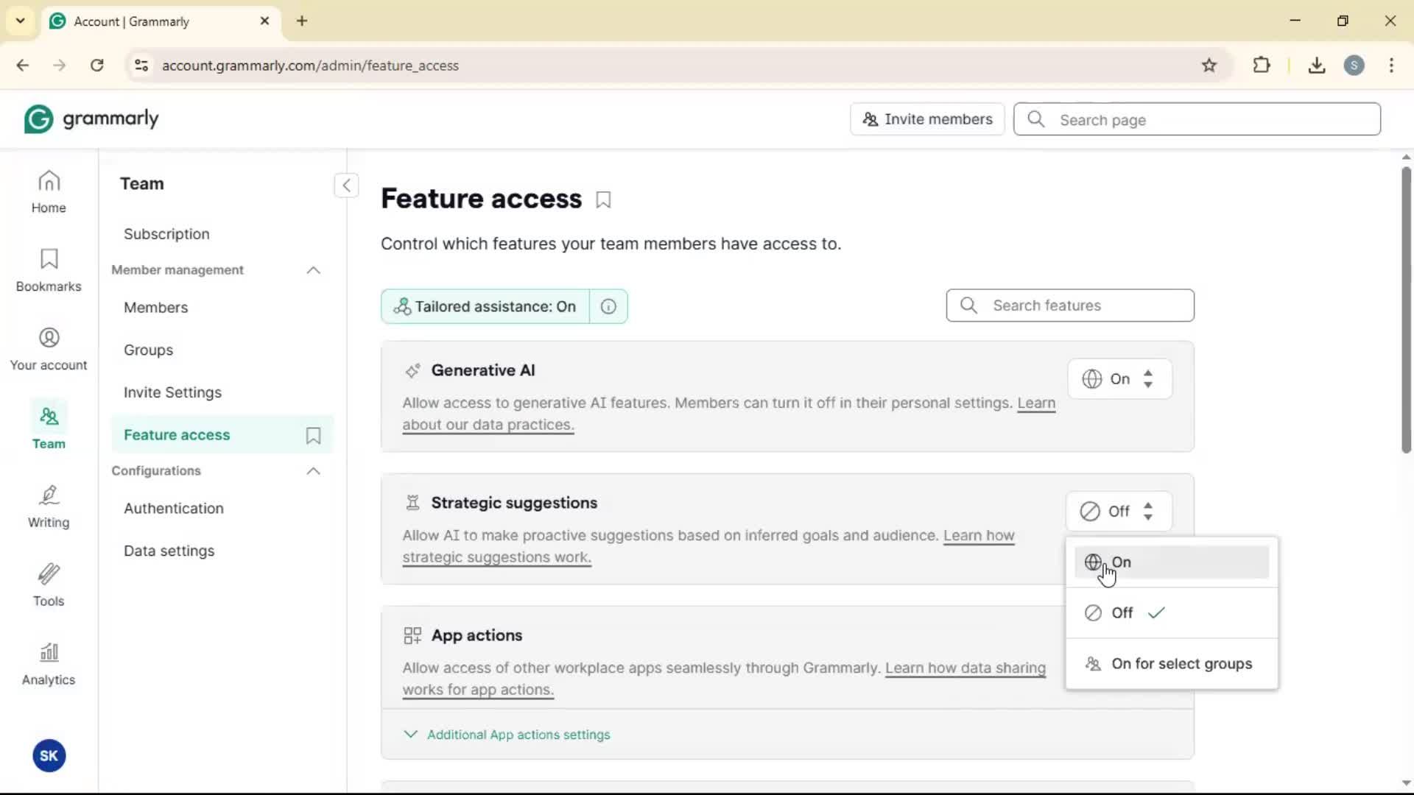1414x795 pixels.
Task: Open the Writing sidebar section
Action: [x=49, y=506]
